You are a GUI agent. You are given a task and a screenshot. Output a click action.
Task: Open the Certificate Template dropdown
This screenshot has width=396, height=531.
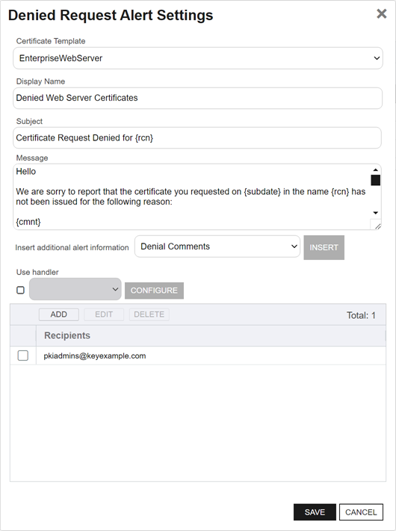tap(198, 58)
